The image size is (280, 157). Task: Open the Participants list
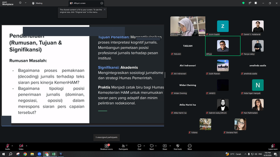click(123, 147)
